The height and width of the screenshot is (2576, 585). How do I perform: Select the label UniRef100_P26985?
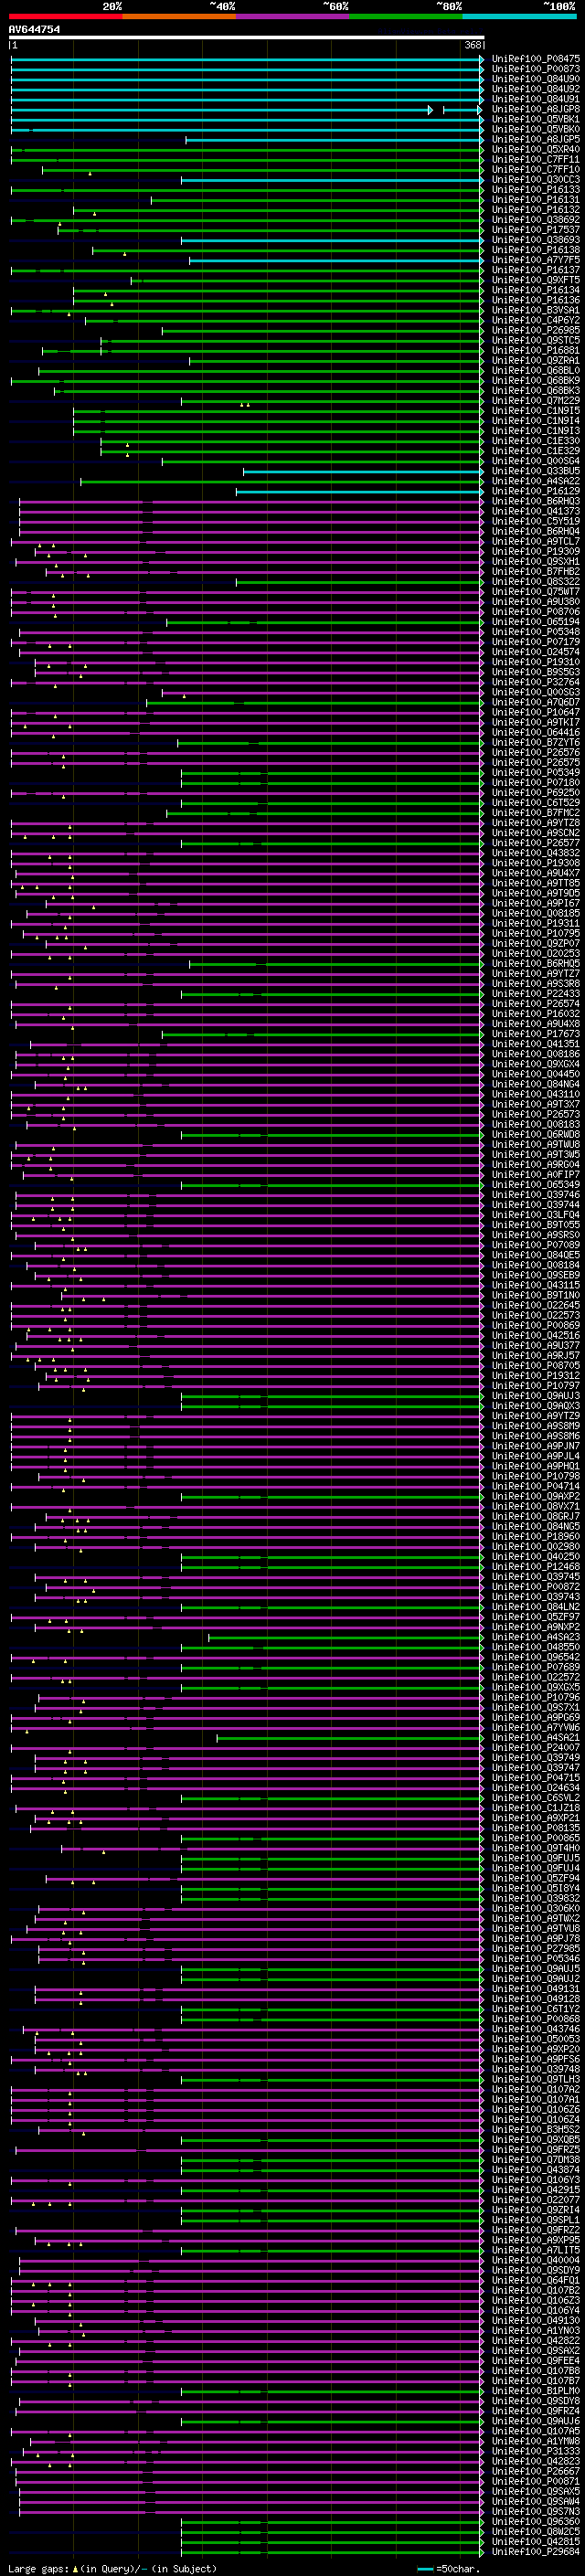[x=535, y=330]
